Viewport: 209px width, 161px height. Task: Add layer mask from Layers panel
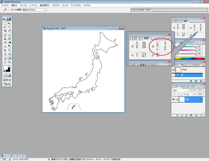pos(182,115)
